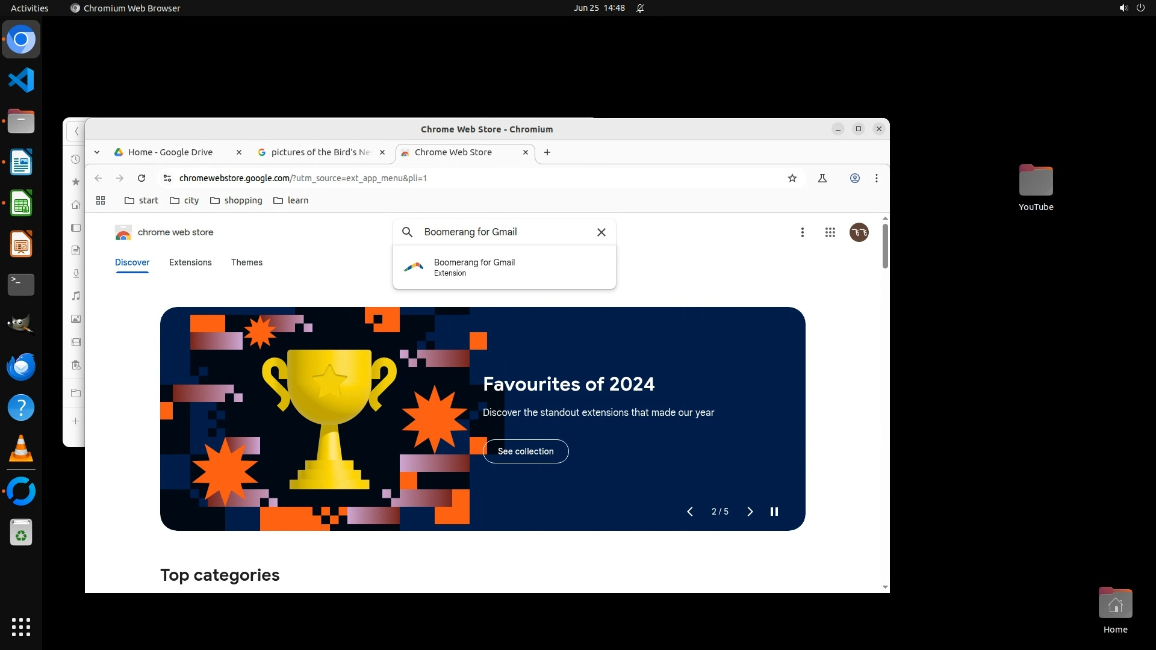Viewport: 1156px width, 650px height.
Task: Open the web store more options menu
Action: click(802, 232)
